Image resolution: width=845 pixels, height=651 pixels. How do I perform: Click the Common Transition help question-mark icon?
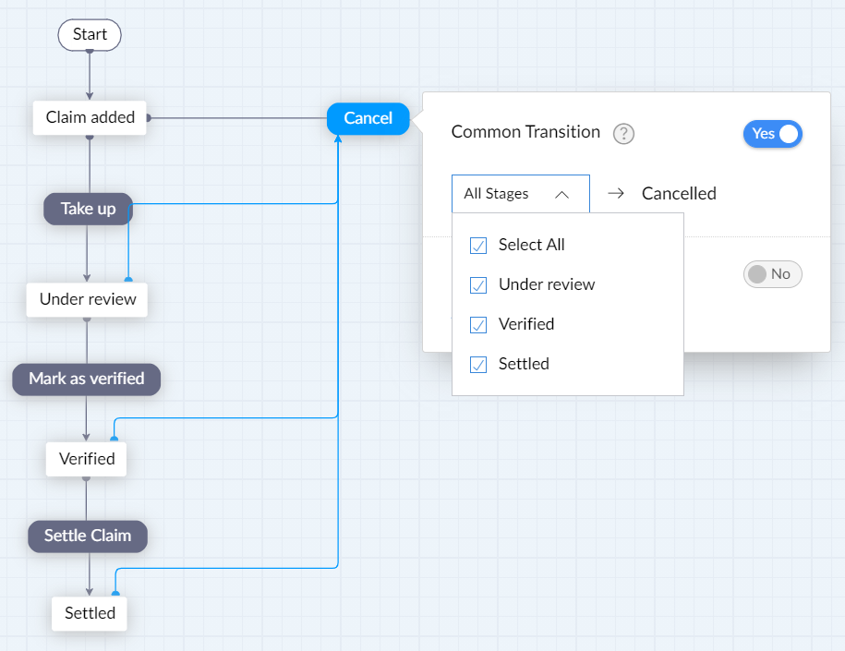click(624, 134)
